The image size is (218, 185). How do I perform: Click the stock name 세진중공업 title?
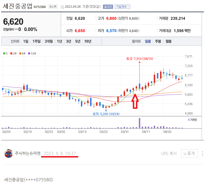pyautogui.click(x=17, y=6)
